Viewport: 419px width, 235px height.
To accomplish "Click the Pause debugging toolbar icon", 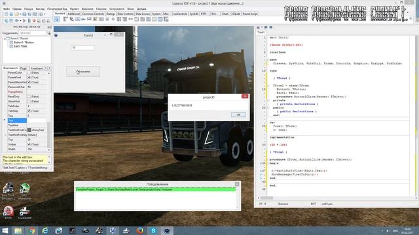I will pos(29,21).
